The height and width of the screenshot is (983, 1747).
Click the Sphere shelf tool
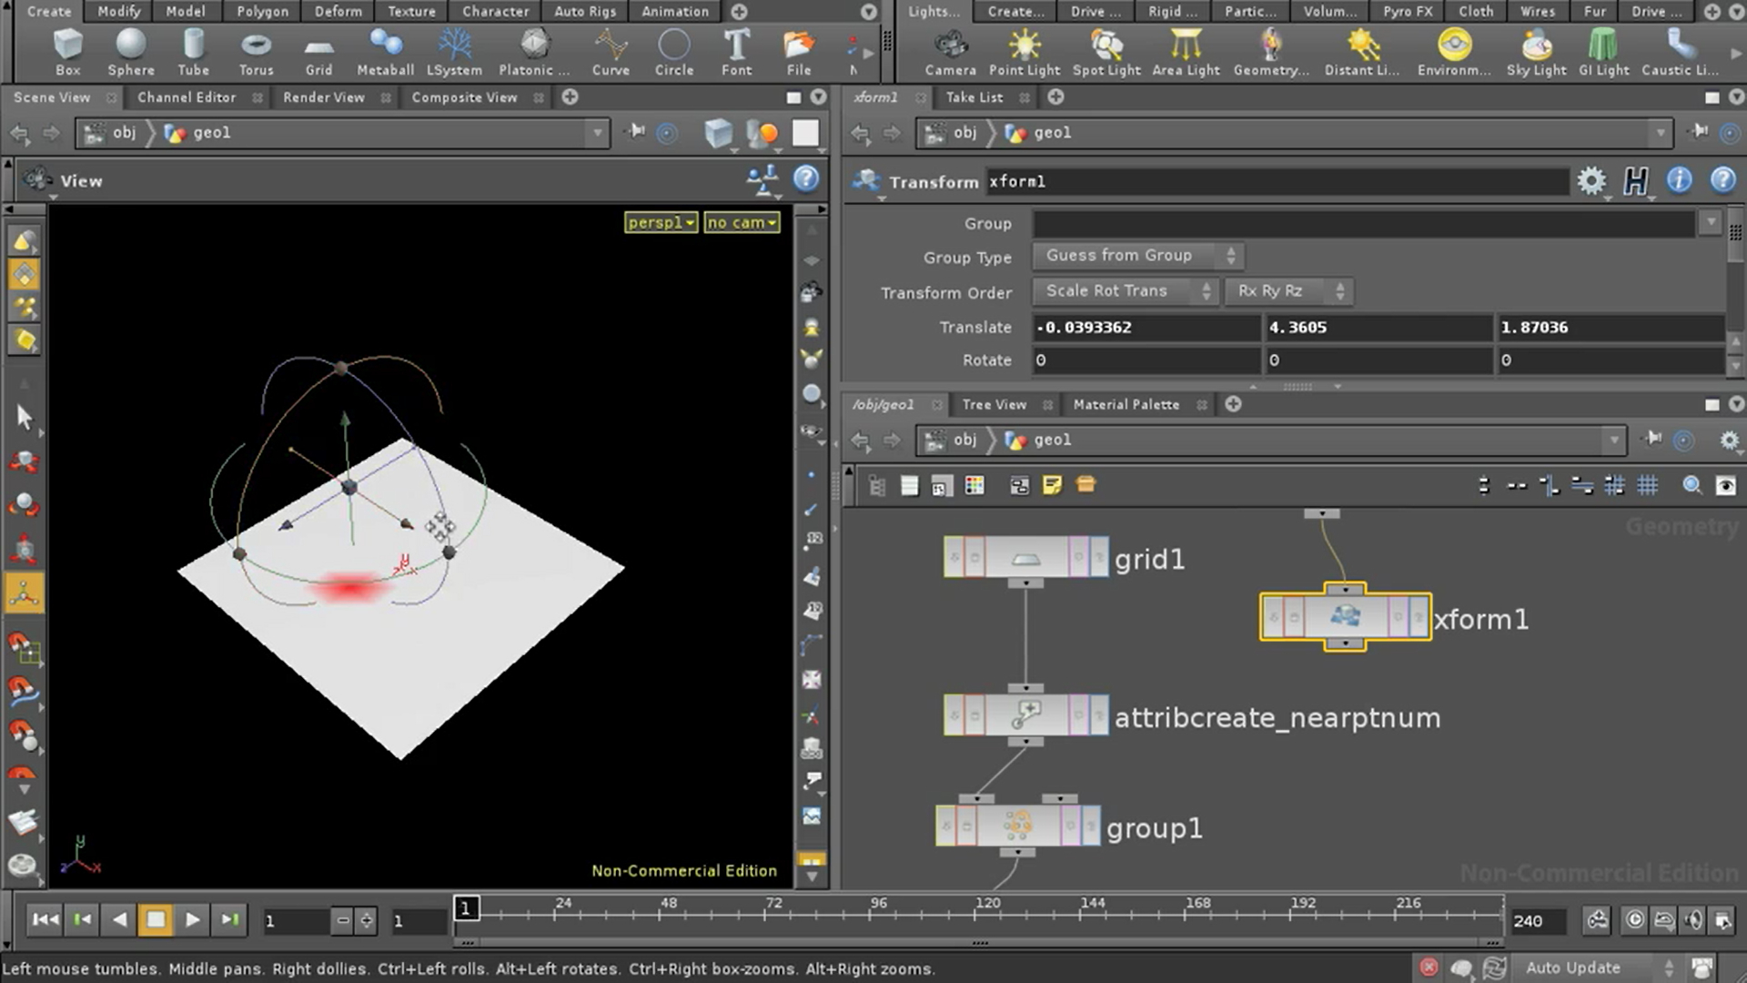tap(131, 51)
